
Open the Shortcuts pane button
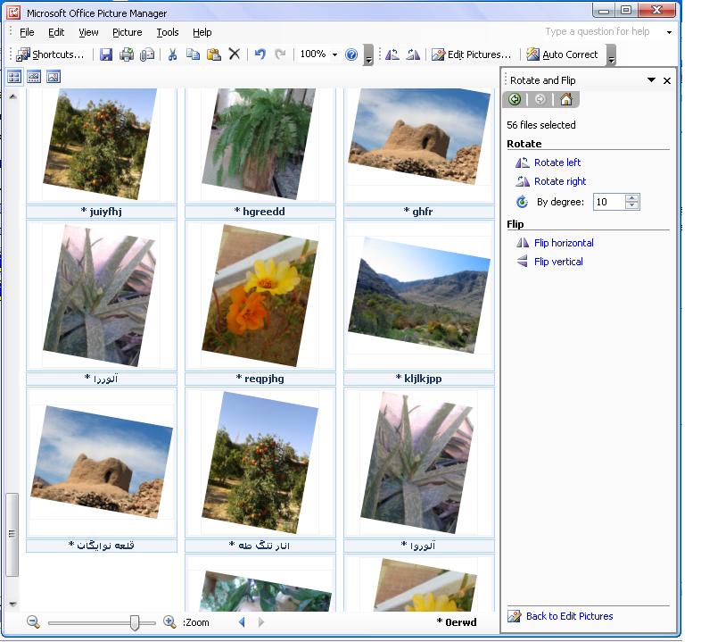coord(50,54)
